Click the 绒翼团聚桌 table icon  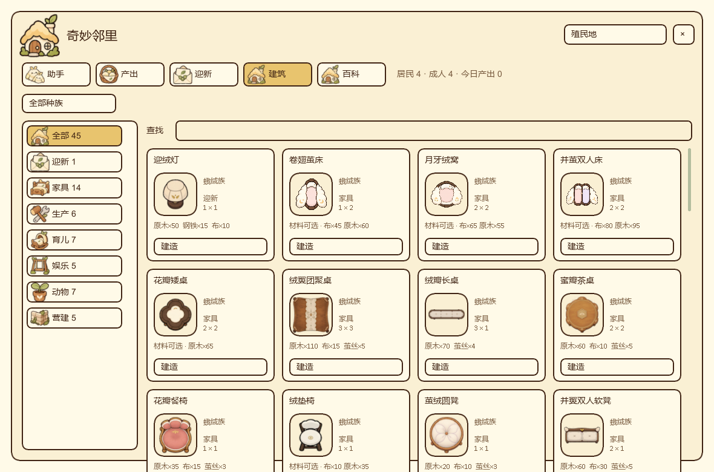pos(311,314)
